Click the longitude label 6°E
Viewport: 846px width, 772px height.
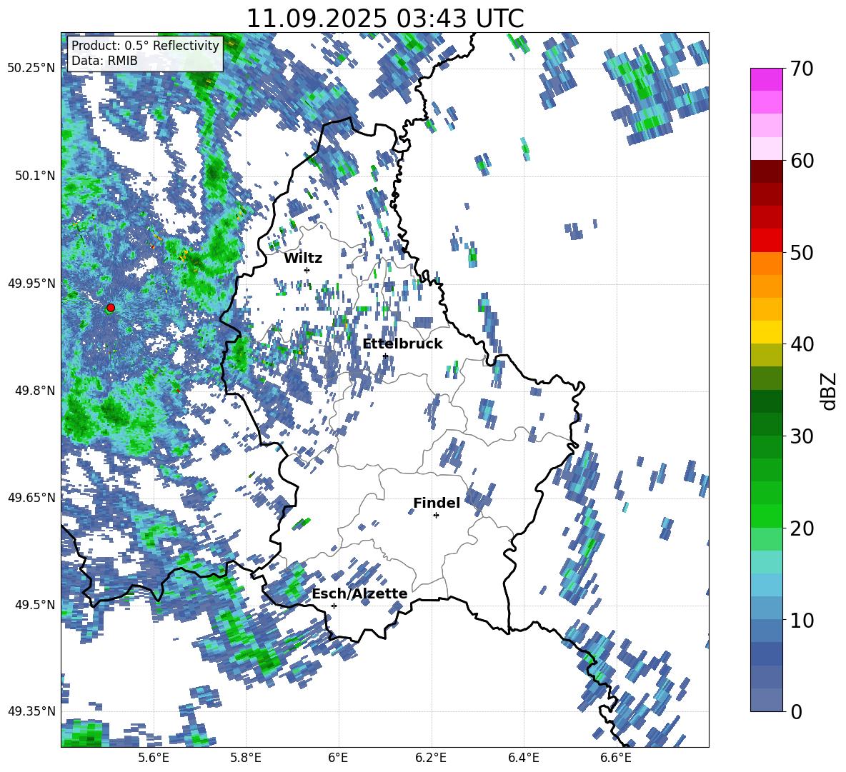tap(338, 758)
